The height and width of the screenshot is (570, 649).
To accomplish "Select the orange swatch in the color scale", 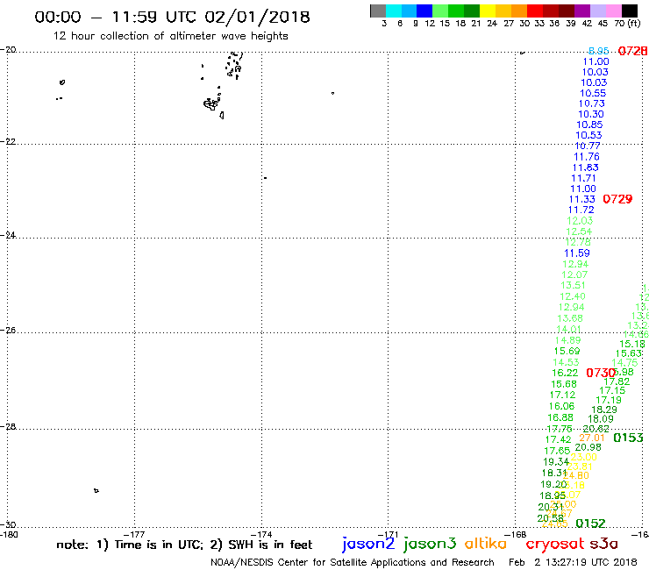I will (519, 11).
